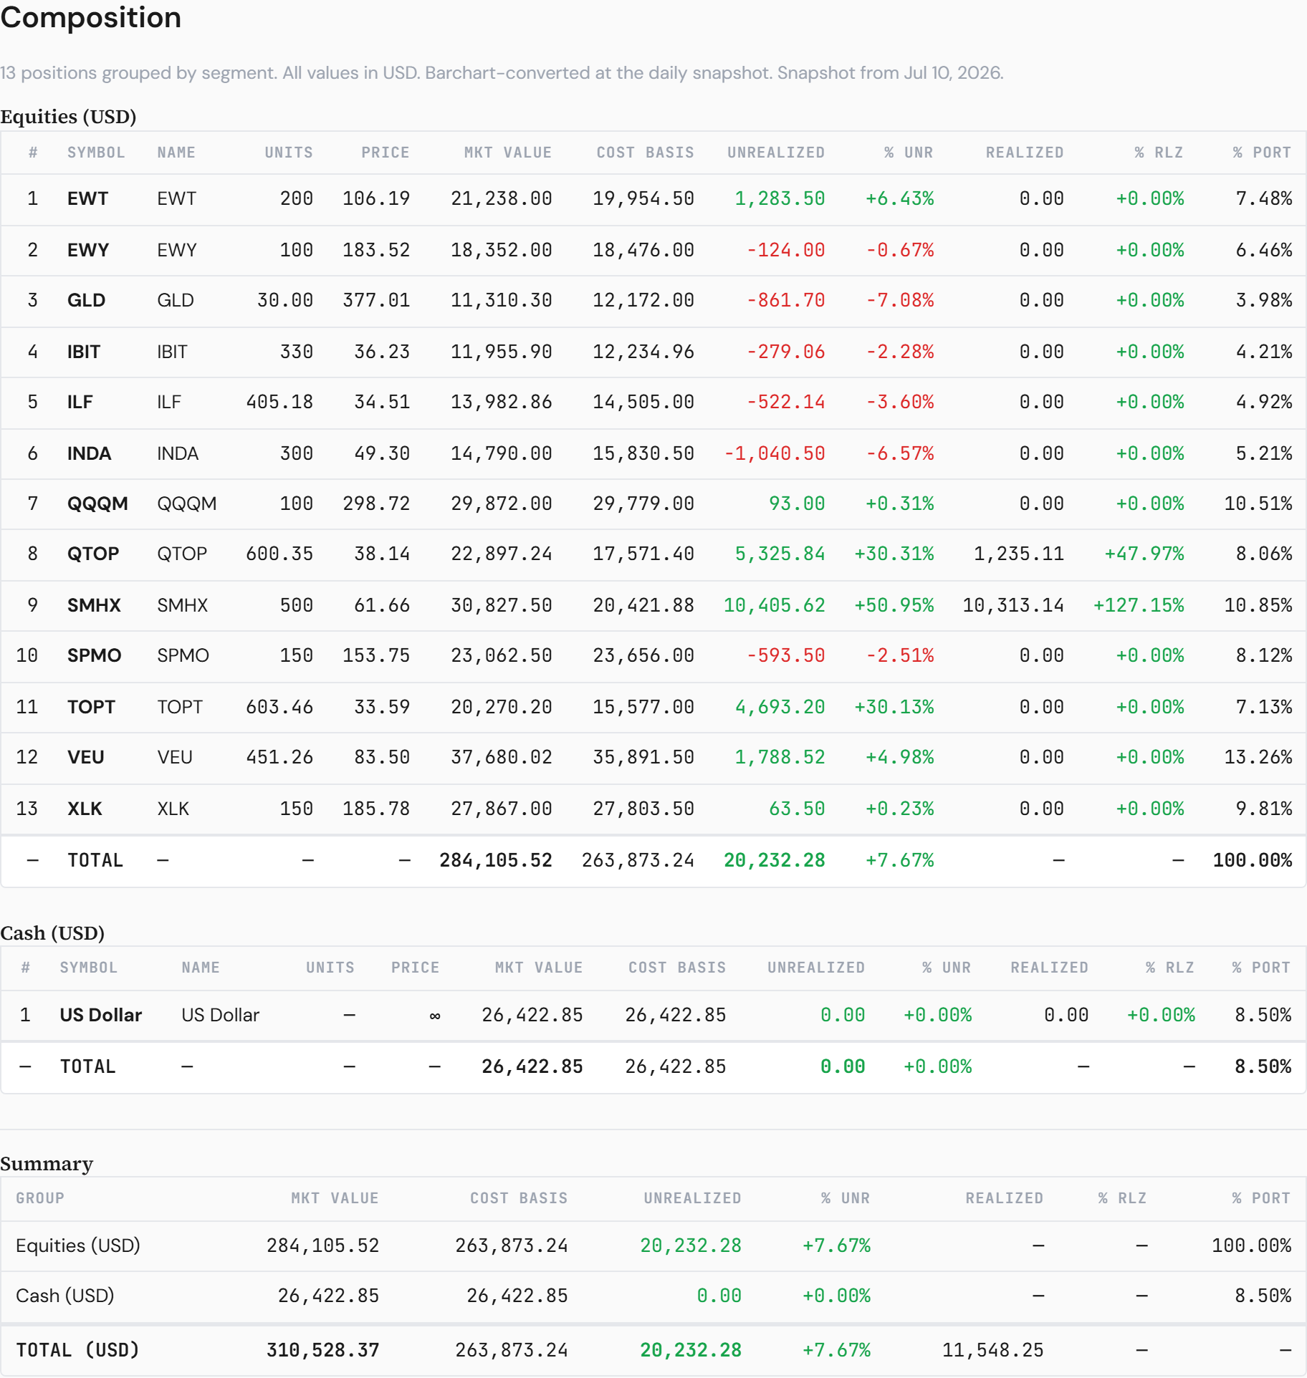
Task: Click the Equities MKT VALUE column header
Action: 508,153
